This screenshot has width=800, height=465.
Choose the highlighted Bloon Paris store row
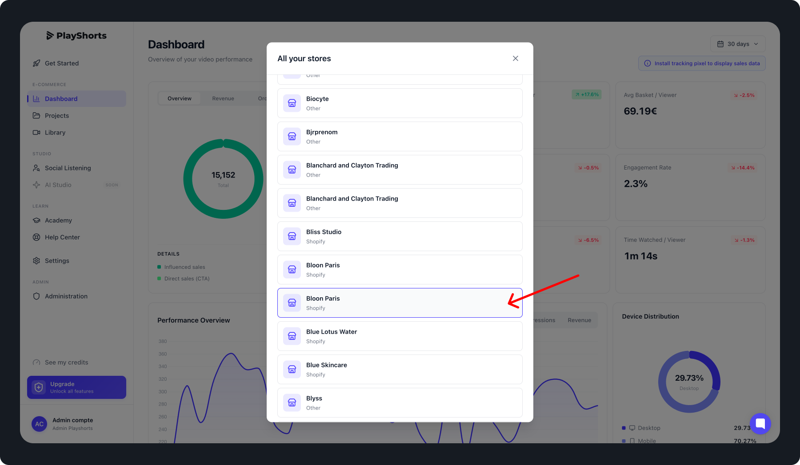(x=400, y=303)
